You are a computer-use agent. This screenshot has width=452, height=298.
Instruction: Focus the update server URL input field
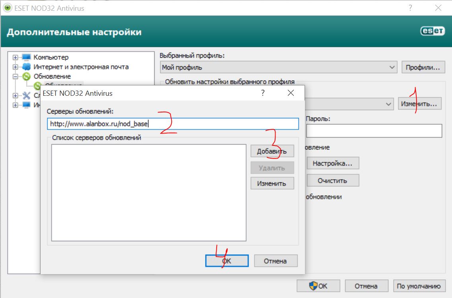coord(173,124)
